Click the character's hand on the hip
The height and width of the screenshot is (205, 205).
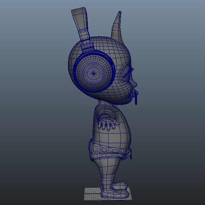(108, 125)
